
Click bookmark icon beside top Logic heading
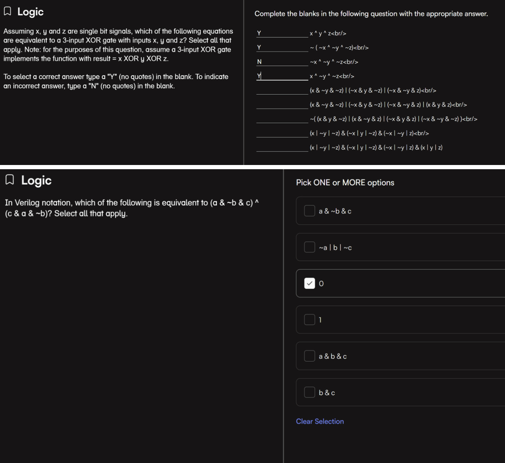click(x=7, y=12)
